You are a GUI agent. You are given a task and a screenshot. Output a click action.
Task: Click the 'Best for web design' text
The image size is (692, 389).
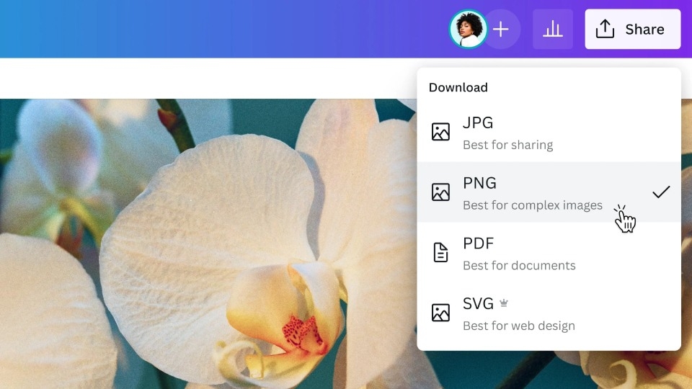(x=518, y=326)
